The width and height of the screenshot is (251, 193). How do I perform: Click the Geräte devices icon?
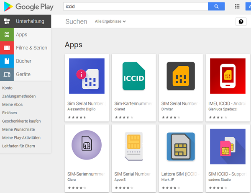[x=7, y=75]
